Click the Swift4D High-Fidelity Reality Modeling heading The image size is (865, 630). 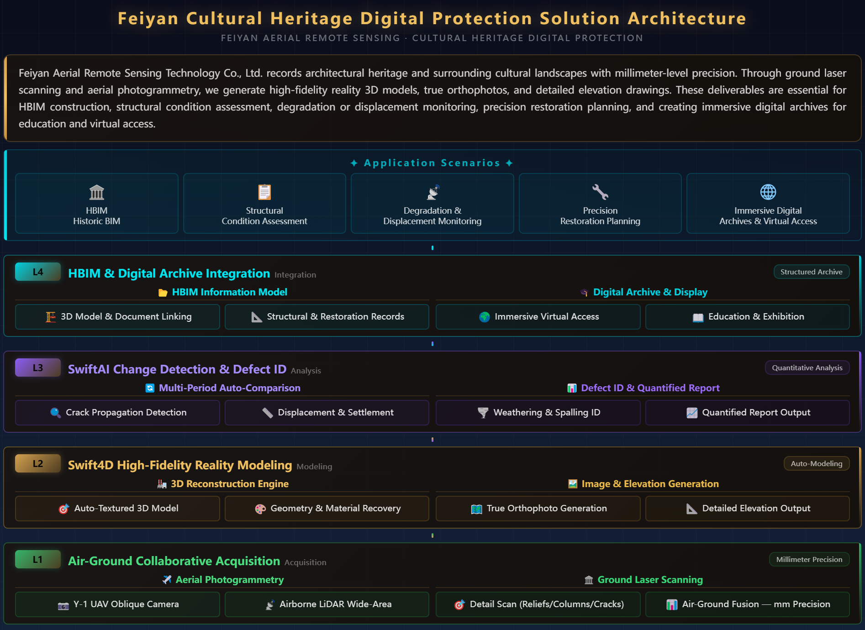point(180,465)
